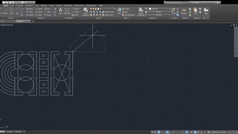Click Create block button

[x=126, y=9]
